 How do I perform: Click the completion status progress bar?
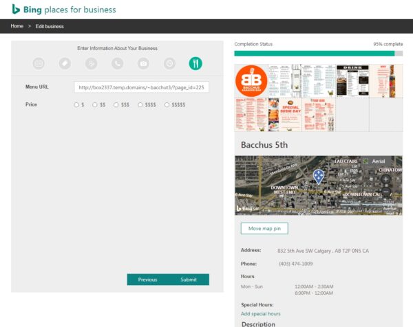[319, 54]
